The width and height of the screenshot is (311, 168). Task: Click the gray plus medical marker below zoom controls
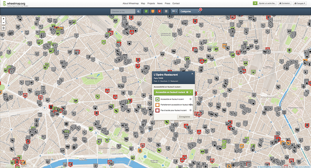(x=18, y=27)
